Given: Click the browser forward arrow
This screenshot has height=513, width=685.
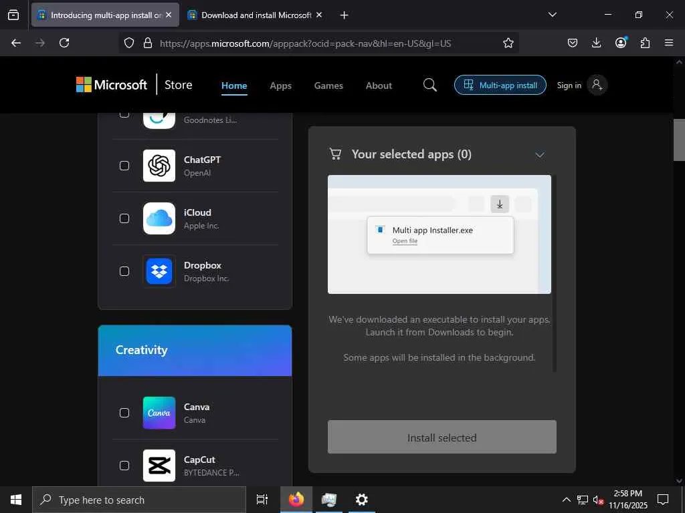Looking at the screenshot, I should [39, 43].
